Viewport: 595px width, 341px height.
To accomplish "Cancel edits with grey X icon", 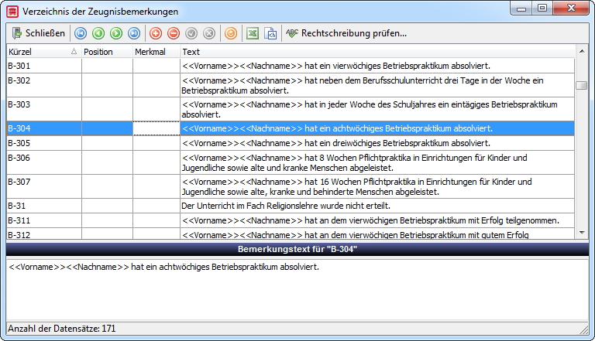I will pyautogui.click(x=209, y=33).
